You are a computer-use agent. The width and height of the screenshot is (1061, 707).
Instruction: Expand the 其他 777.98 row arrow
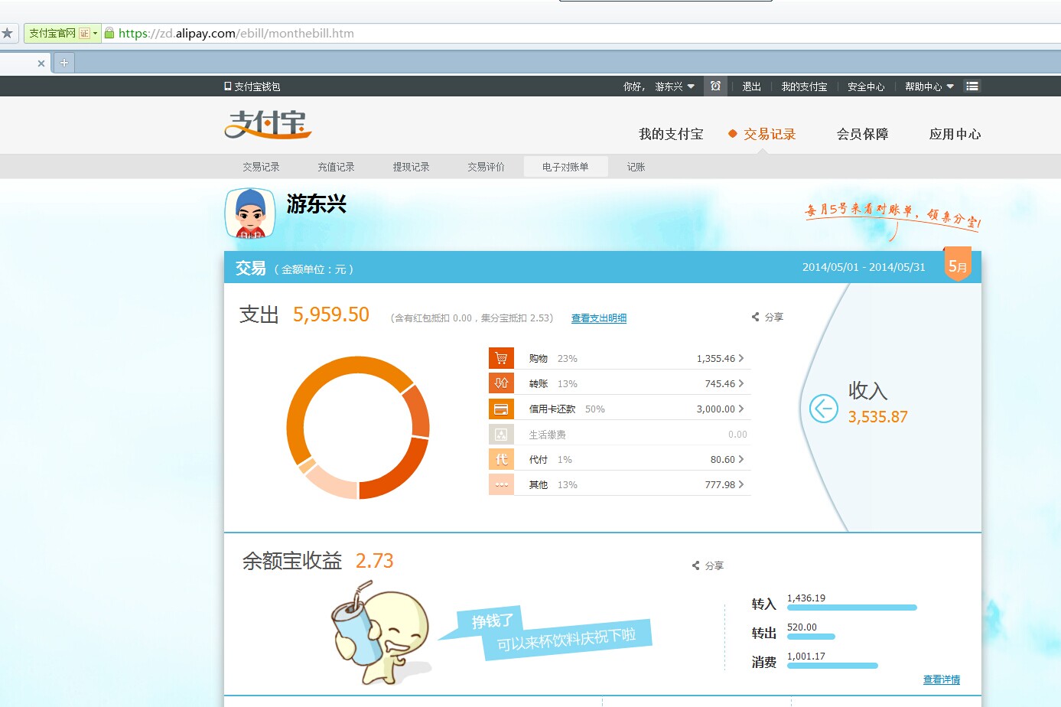tap(741, 484)
